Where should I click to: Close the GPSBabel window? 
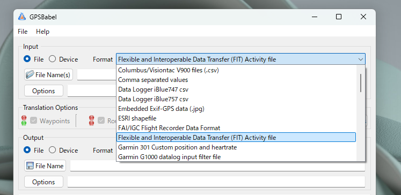(363, 17)
